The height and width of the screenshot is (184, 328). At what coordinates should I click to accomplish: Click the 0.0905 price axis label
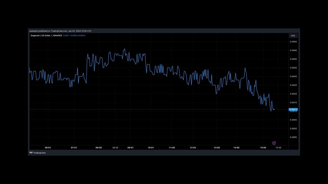click(x=293, y=120)
